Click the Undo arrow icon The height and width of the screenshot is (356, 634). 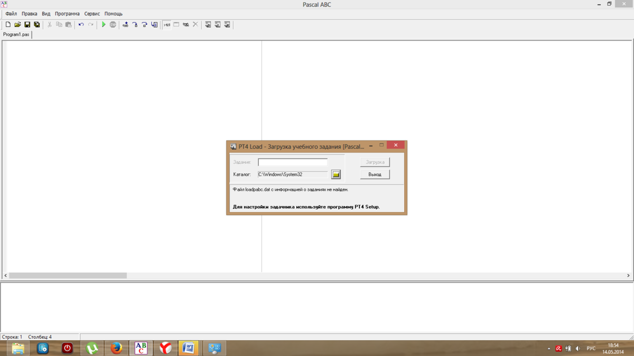(x=81, y=25)
